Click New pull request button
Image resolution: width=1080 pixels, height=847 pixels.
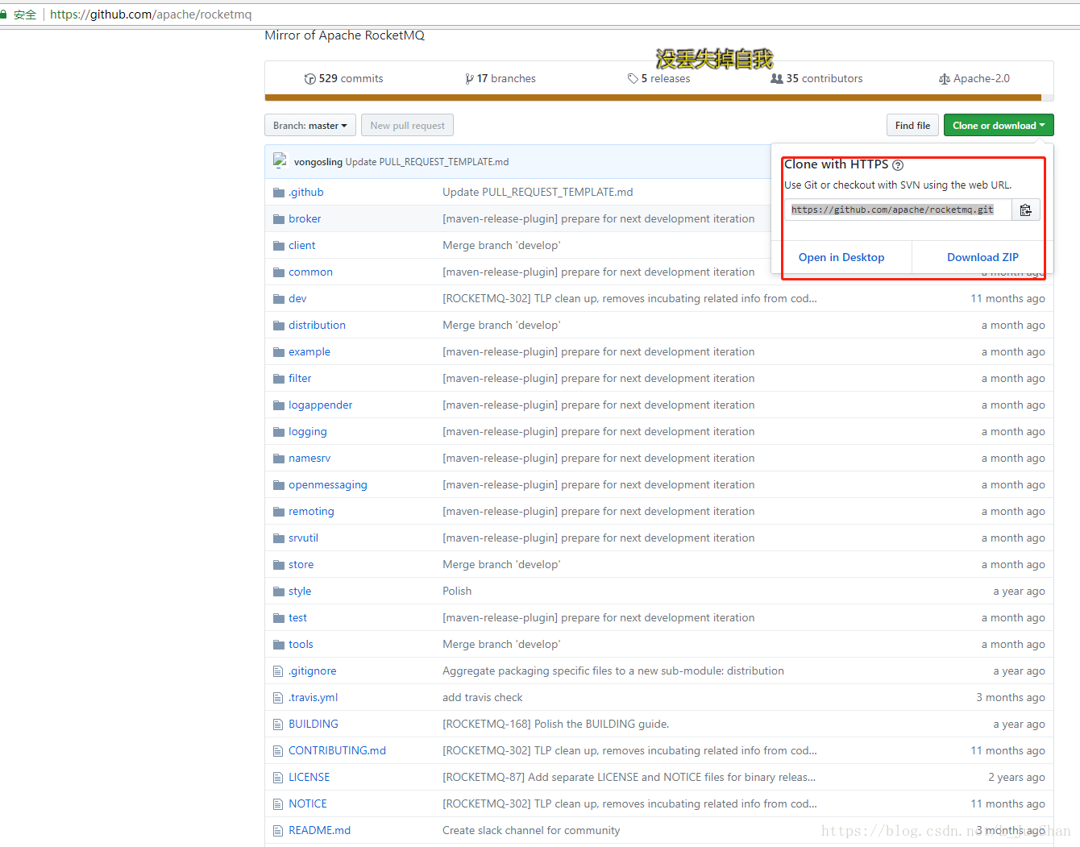pos(408,126)
